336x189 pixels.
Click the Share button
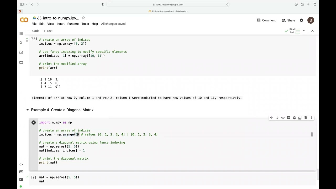288,20
